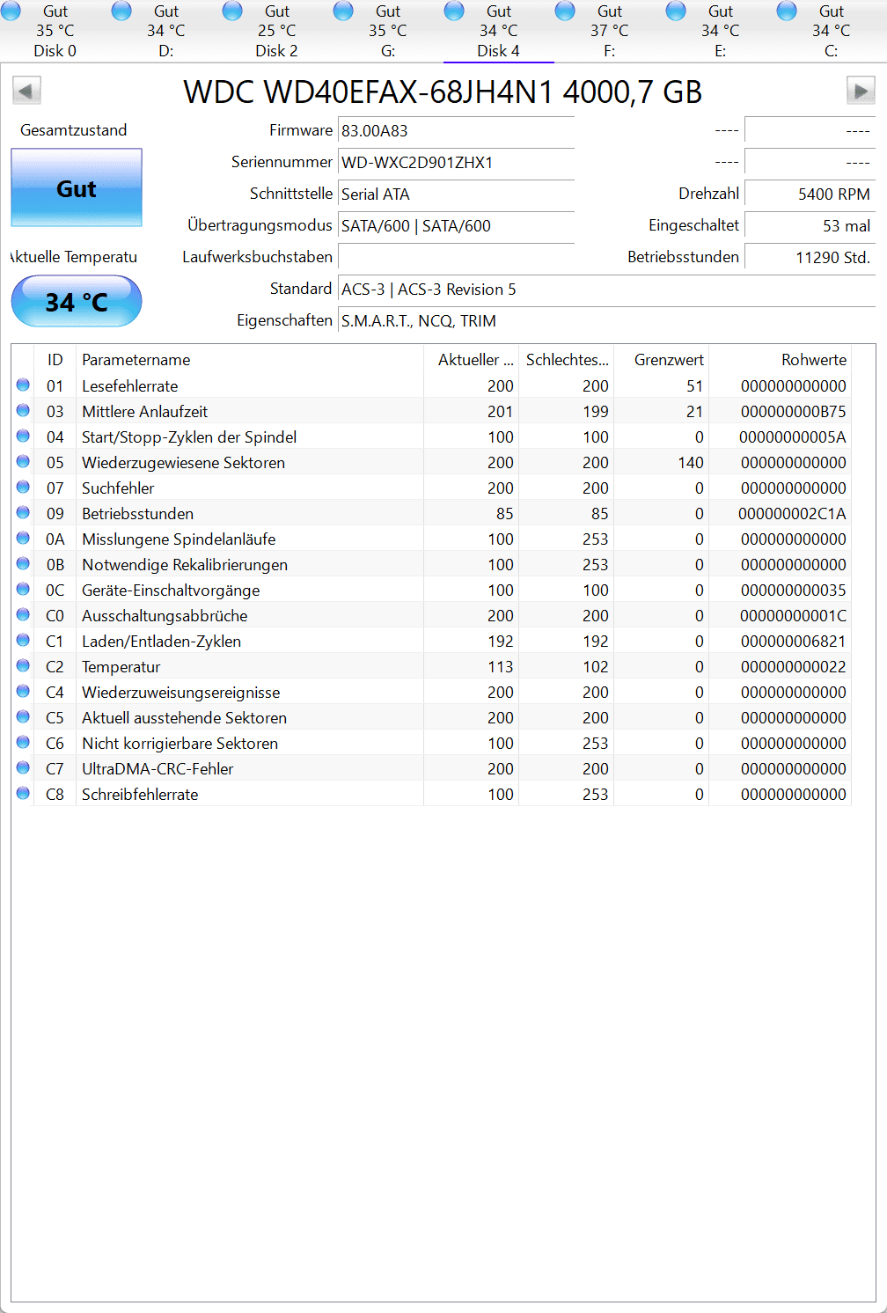Click status icon for Geräte-Einschaltvorgänge row
The height and width of the screenshot is (1313, 887).
(23, 589)
